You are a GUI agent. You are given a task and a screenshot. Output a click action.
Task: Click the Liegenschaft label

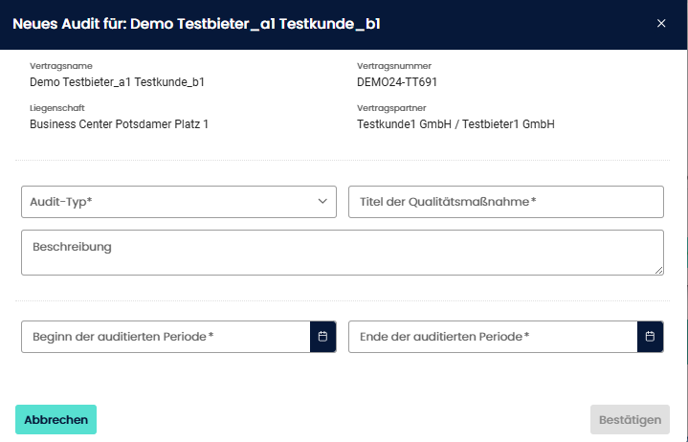click(x=55, y=108)
